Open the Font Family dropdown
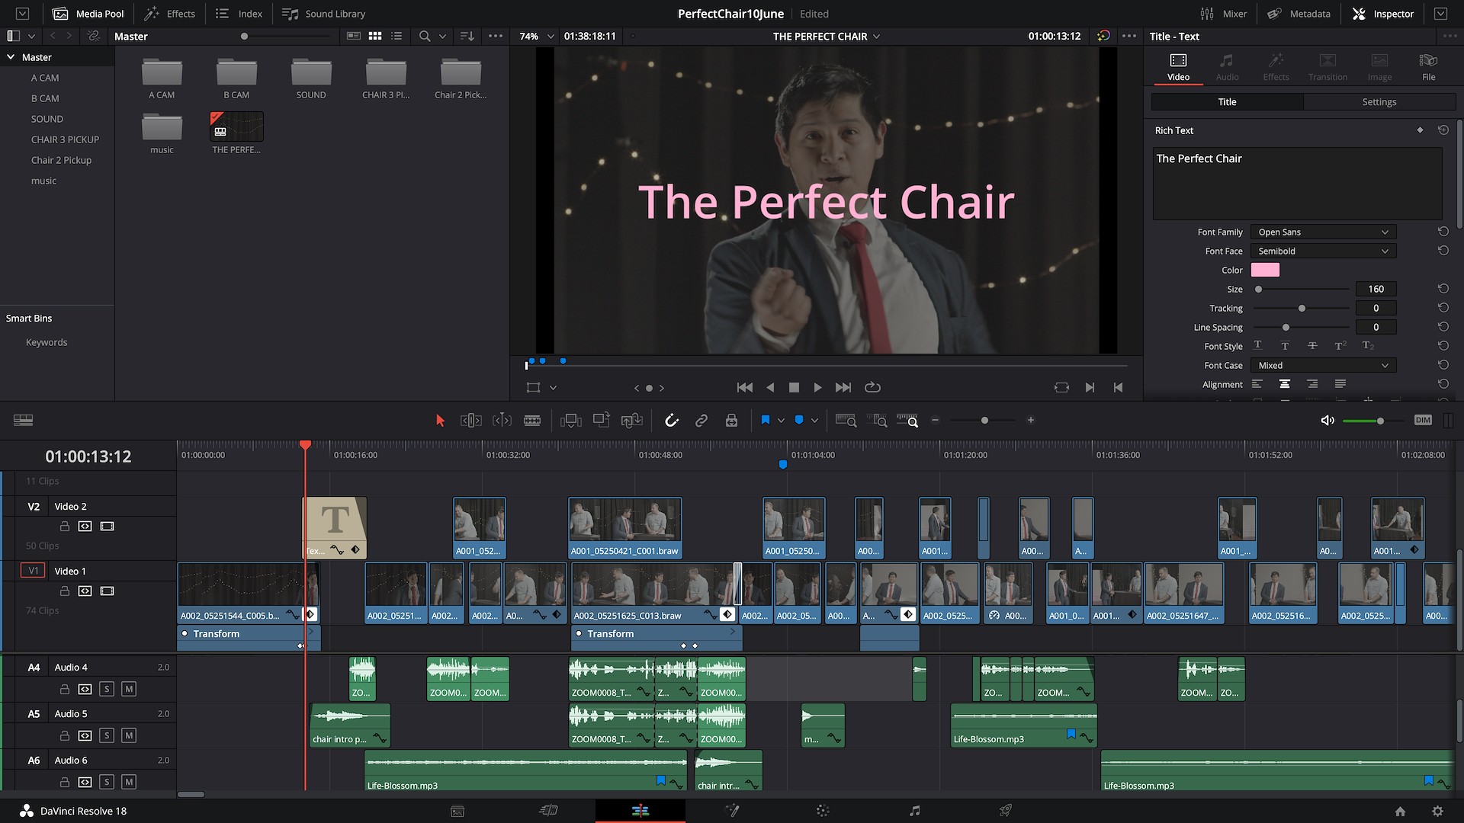Viewport: 1464px width, 823px height. [1323, 232]
